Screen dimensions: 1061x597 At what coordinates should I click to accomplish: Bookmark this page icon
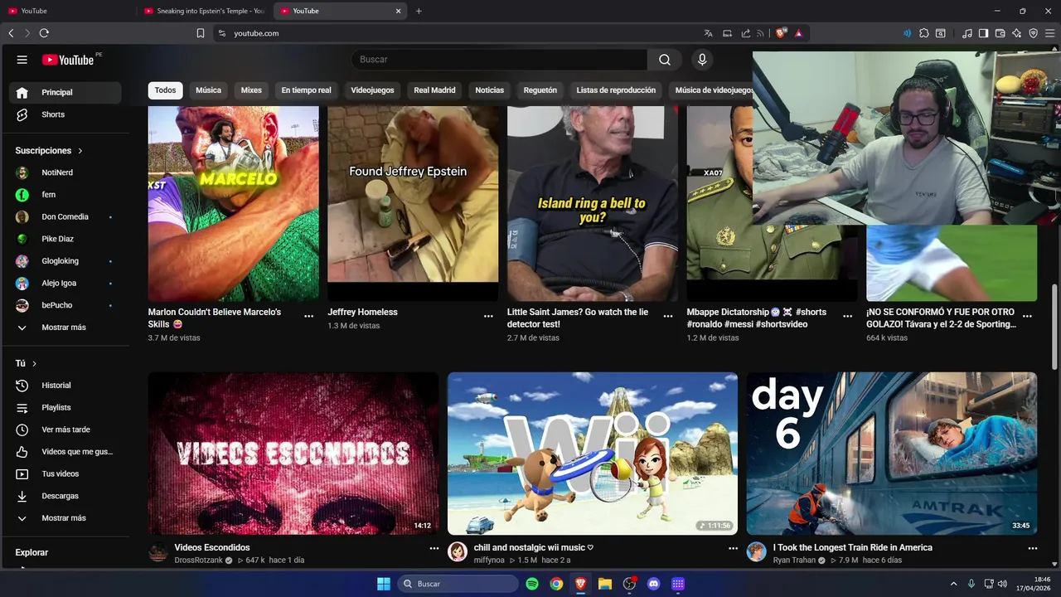pyautogui.click(x=201, y=33)
